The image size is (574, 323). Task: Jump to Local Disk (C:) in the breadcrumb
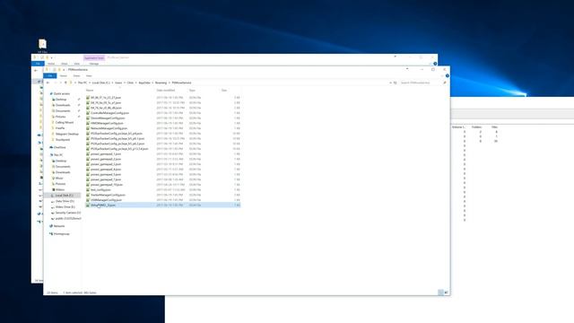point(100,83)
